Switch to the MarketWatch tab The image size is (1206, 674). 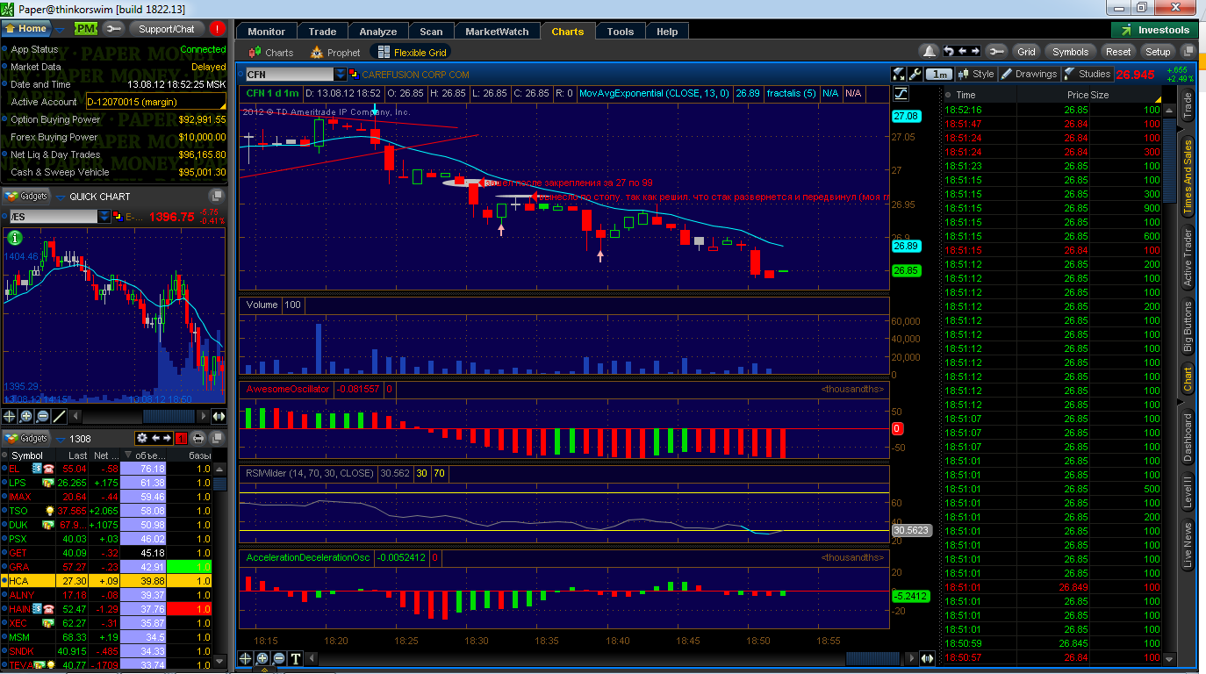point(497,32)
